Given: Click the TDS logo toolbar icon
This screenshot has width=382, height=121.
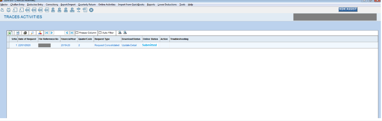Looking at the screenshot, I should (x=78, y=10).
